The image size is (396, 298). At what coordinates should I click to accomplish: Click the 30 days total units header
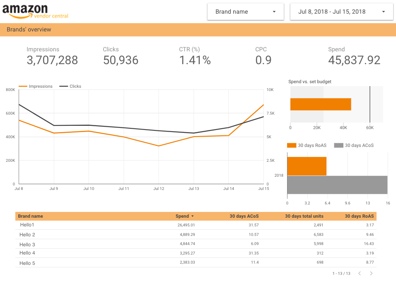(304, 216)
